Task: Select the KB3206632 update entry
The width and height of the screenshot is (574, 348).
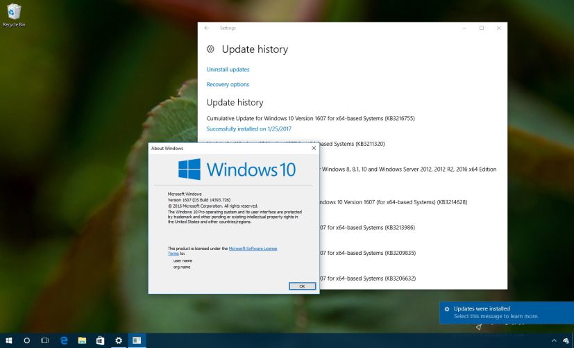Action: tap(368, 279)
